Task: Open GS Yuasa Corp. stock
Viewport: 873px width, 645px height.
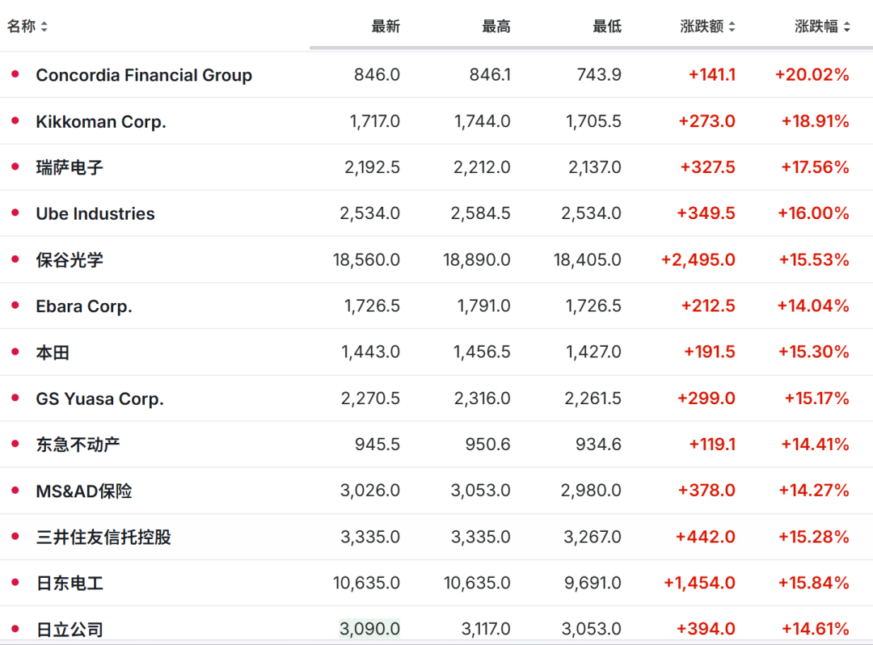Action: 99,398
